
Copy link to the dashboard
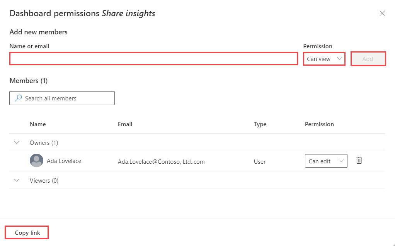pos(27,232)
